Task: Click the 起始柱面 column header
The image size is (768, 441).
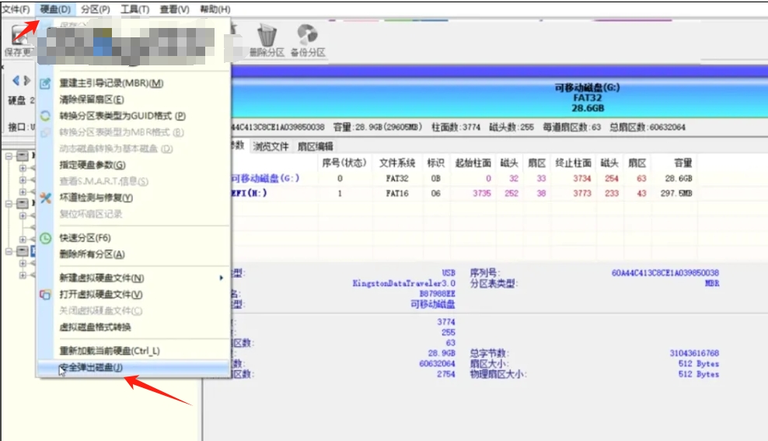Action: coord(473,163)
